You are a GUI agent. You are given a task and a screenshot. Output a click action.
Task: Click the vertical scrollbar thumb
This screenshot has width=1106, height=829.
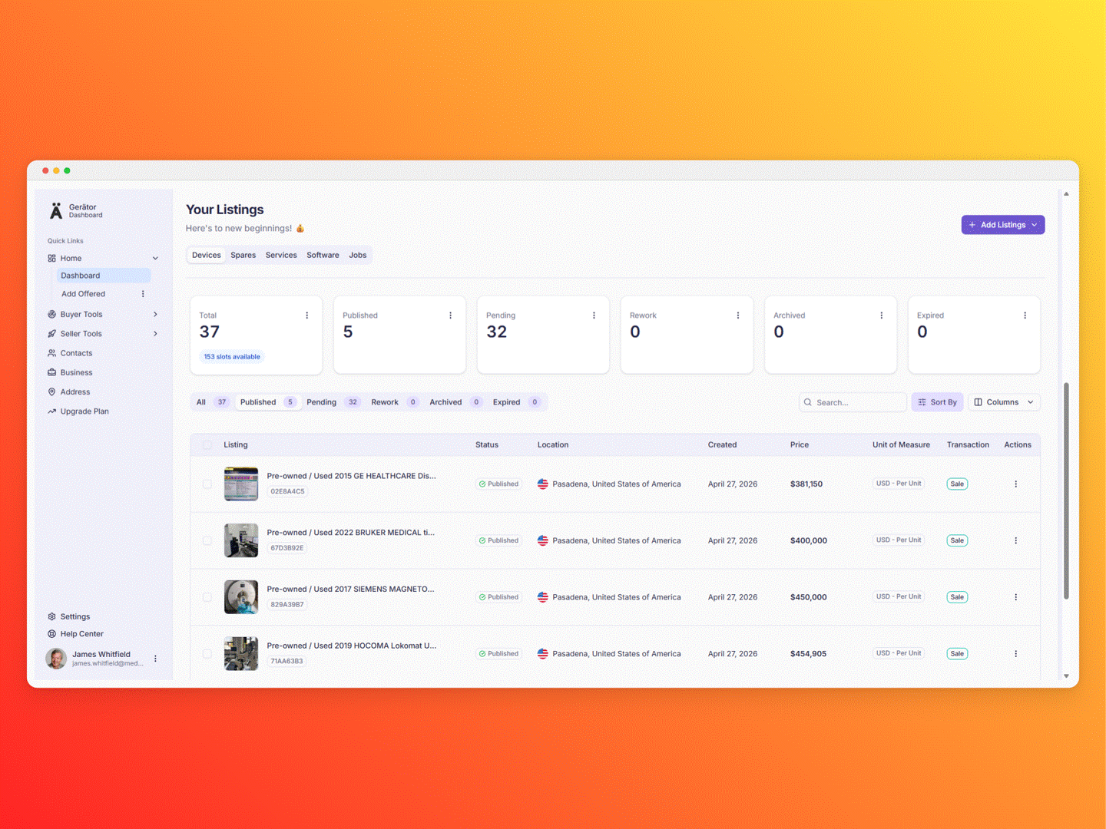click(1066, 491)
